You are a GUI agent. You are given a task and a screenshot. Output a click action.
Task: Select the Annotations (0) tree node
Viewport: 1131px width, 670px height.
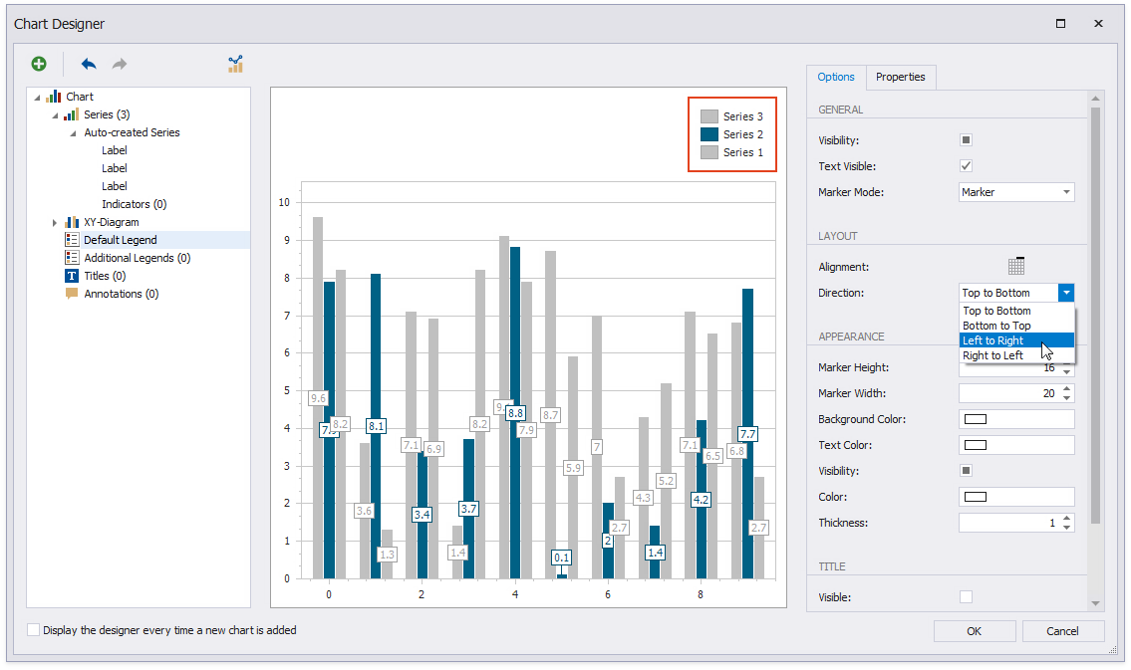121,294
